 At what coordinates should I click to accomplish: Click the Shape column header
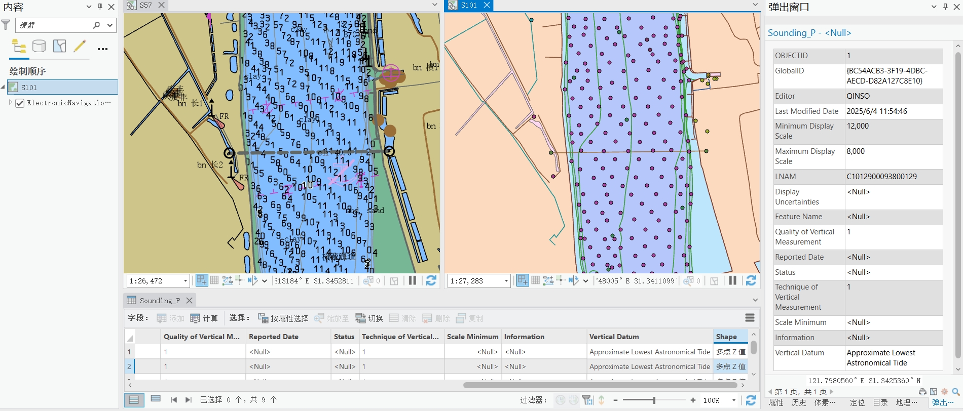pyautogui.click(x=730, y=337)
